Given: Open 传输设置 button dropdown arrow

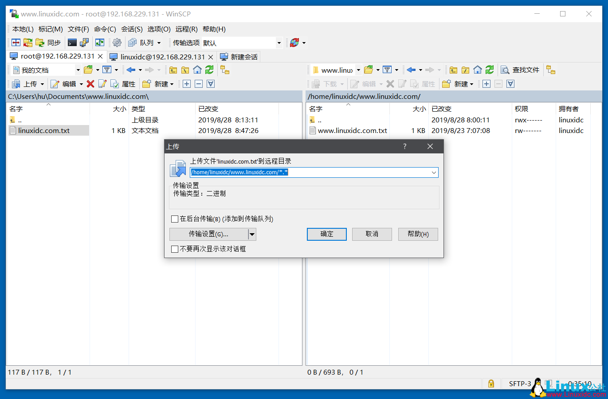Looking at the screenshot, I should pos(252,234).
